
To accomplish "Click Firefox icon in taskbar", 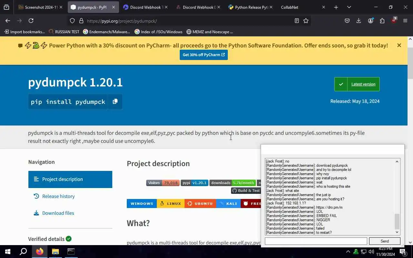I will (39, 252).
